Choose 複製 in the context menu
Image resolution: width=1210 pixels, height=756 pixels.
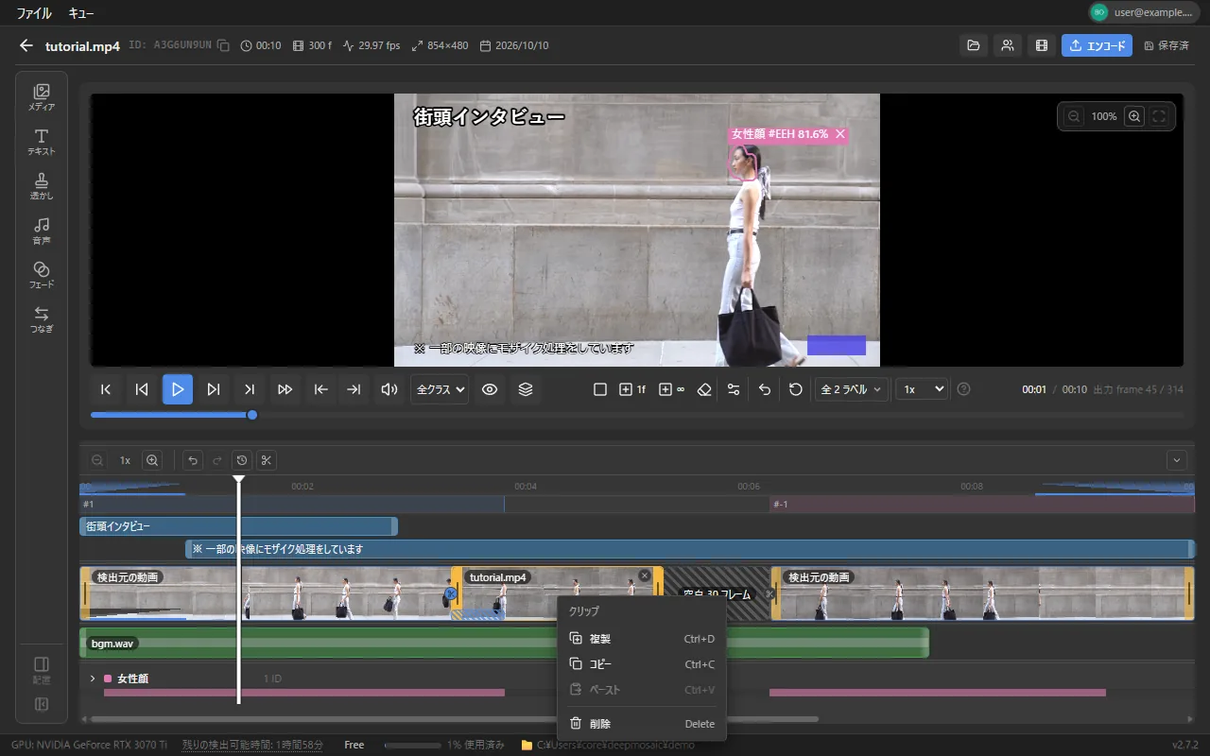(x=642, y=639)
